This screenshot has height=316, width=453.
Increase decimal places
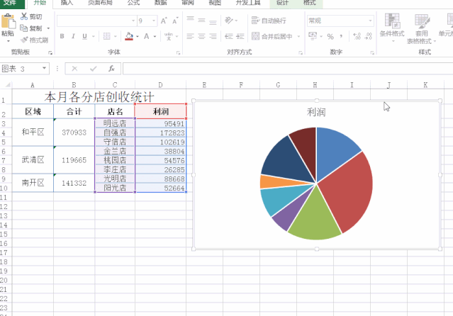point(357,36)
